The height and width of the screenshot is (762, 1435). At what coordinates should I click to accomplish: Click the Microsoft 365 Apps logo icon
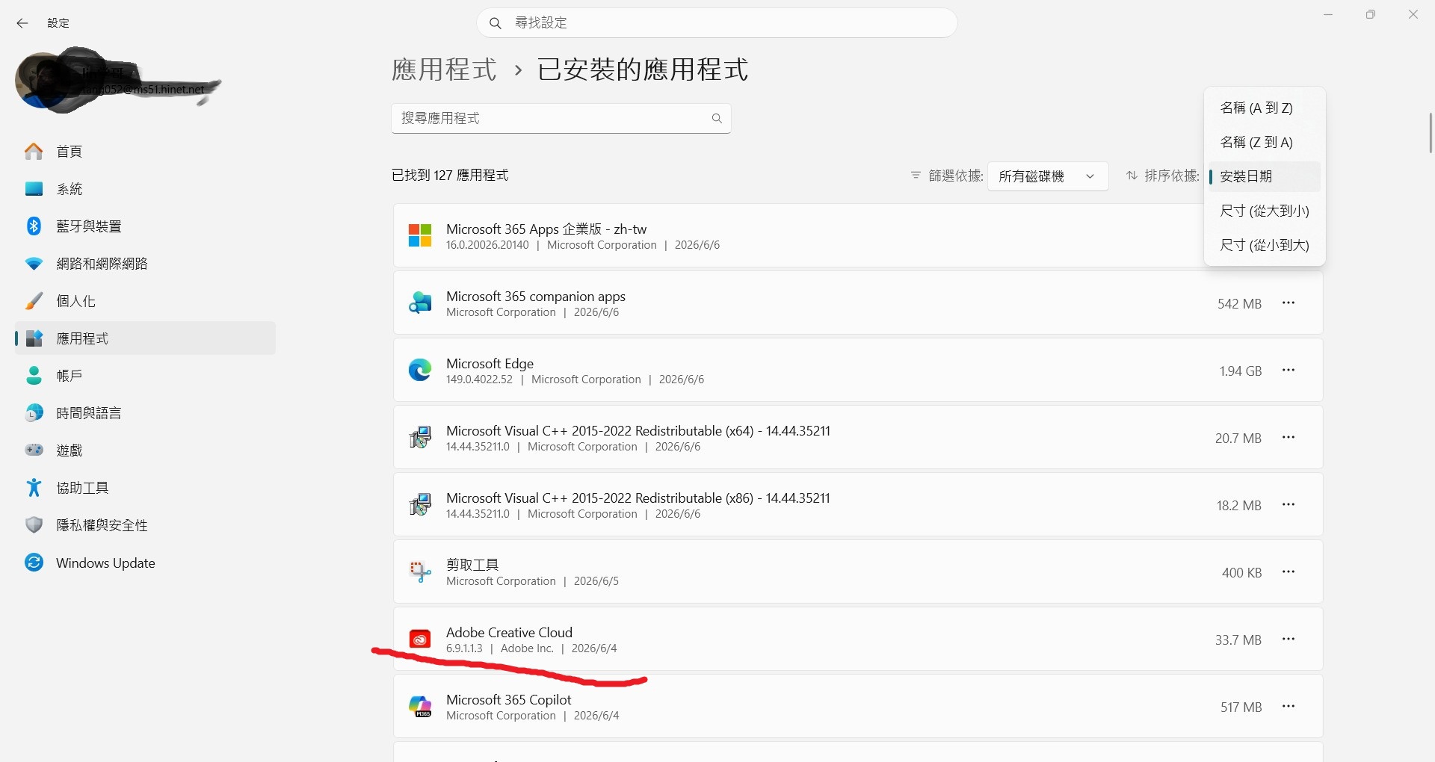(420, 236)
